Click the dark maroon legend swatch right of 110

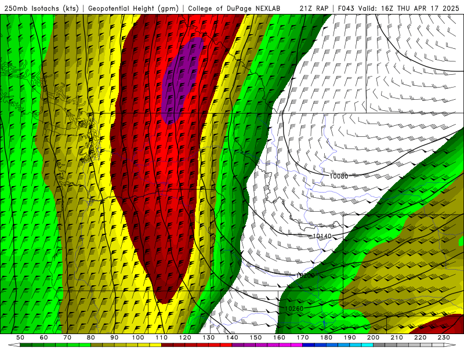[x=167, y=345]
